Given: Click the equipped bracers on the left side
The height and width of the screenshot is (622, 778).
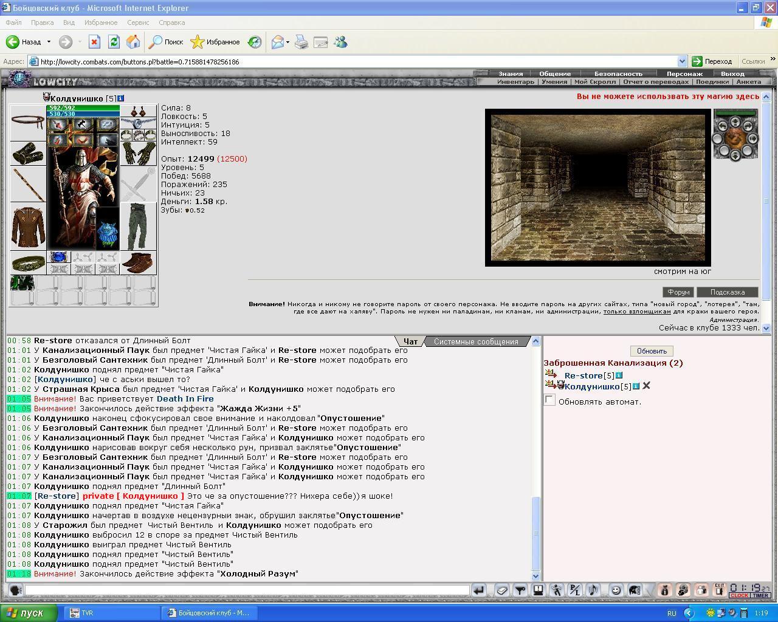Looking at the screenshot, I should click(28, 154).
